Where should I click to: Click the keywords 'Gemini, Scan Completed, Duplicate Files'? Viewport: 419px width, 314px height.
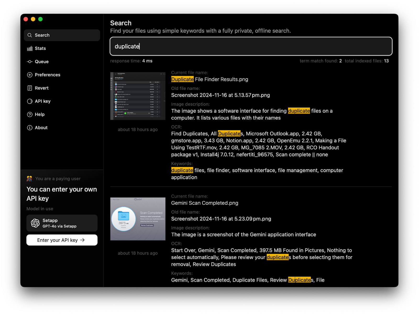pyautogui.click(x=248, y=280)
